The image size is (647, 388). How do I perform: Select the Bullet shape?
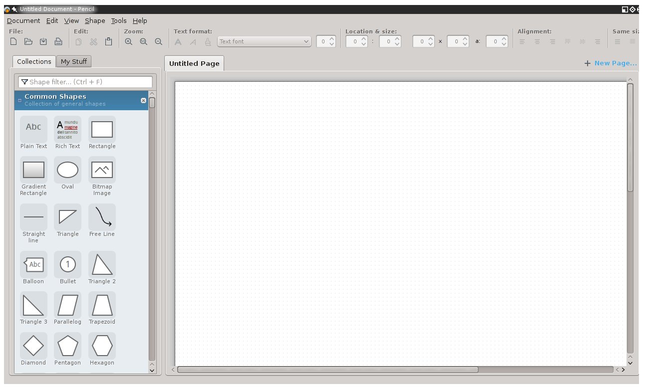(67, 268)
